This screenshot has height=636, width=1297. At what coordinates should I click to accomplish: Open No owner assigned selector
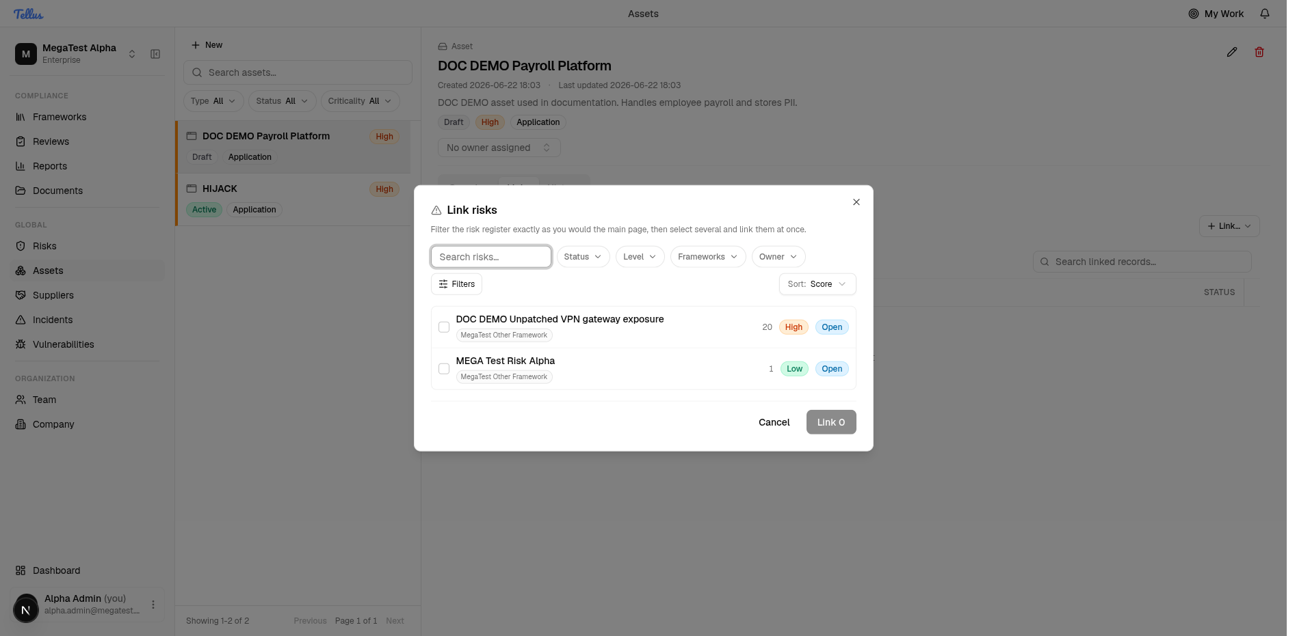coord(499,148)
